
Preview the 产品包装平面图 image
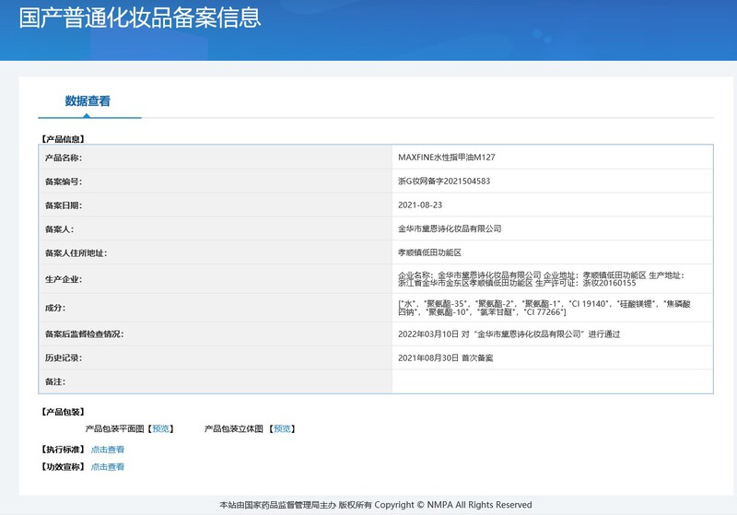[160, 428]
